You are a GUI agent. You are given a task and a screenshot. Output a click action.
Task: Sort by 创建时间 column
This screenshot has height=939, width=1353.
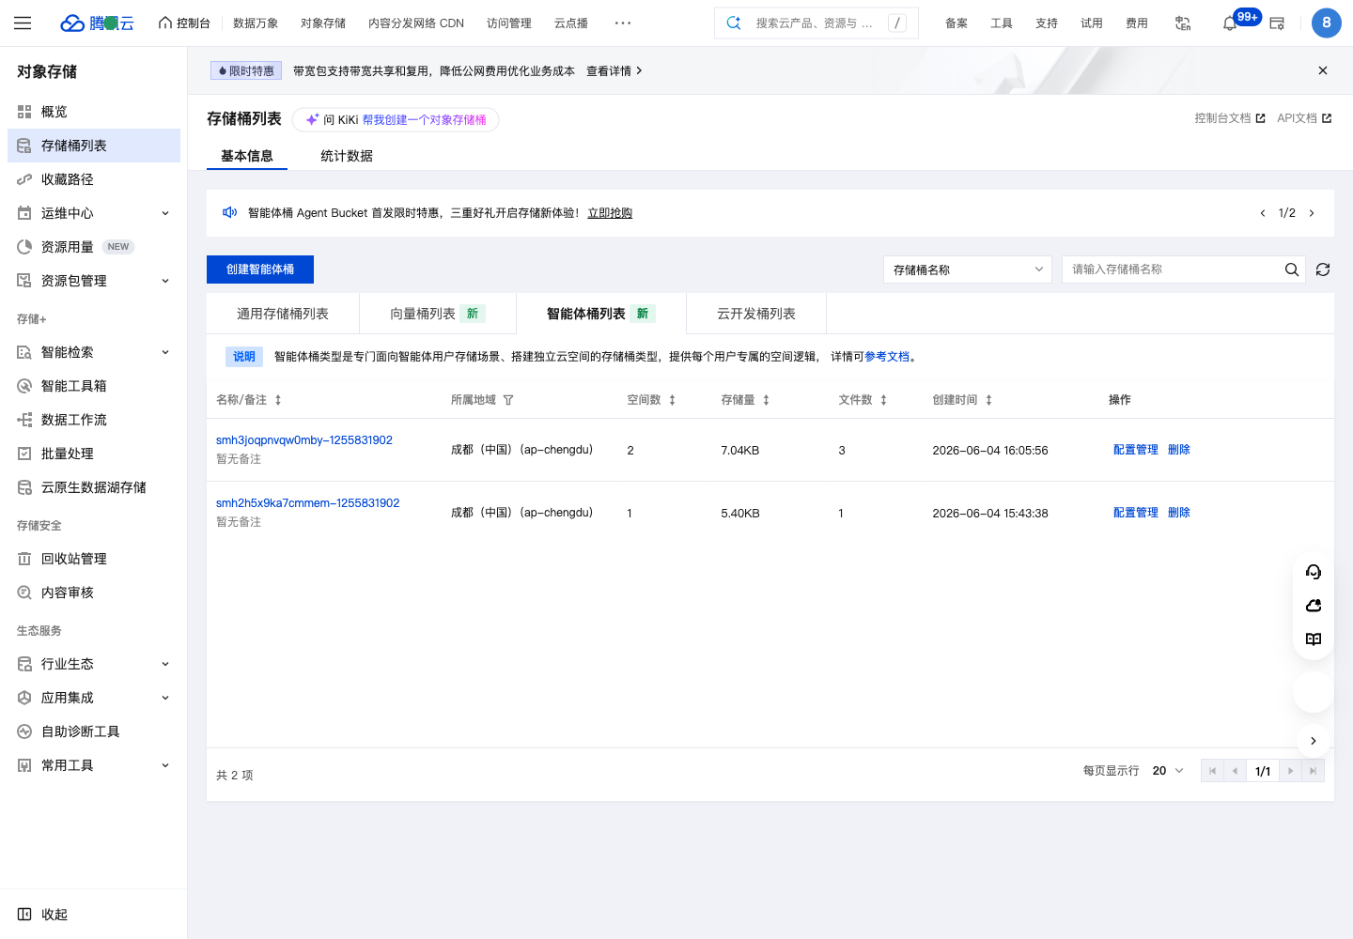[x=988, y=400]
